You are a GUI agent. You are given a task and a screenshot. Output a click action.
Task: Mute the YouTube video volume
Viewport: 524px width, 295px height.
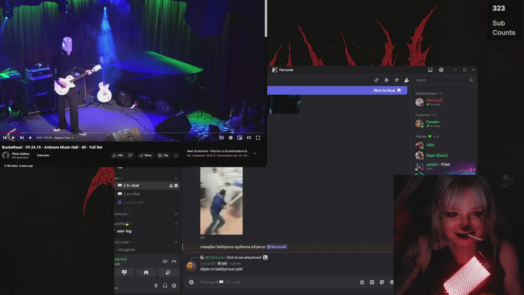[x=30, y=138]
